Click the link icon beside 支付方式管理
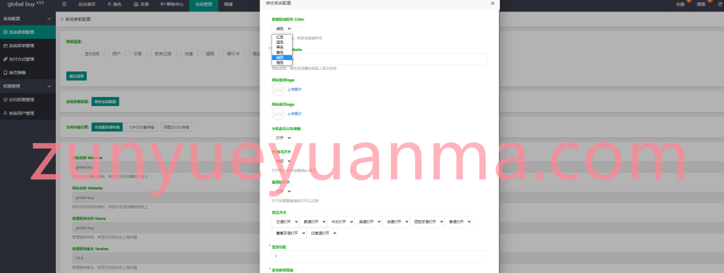The height and width of the screenshot is (273, 724). [x=5, y=59]
